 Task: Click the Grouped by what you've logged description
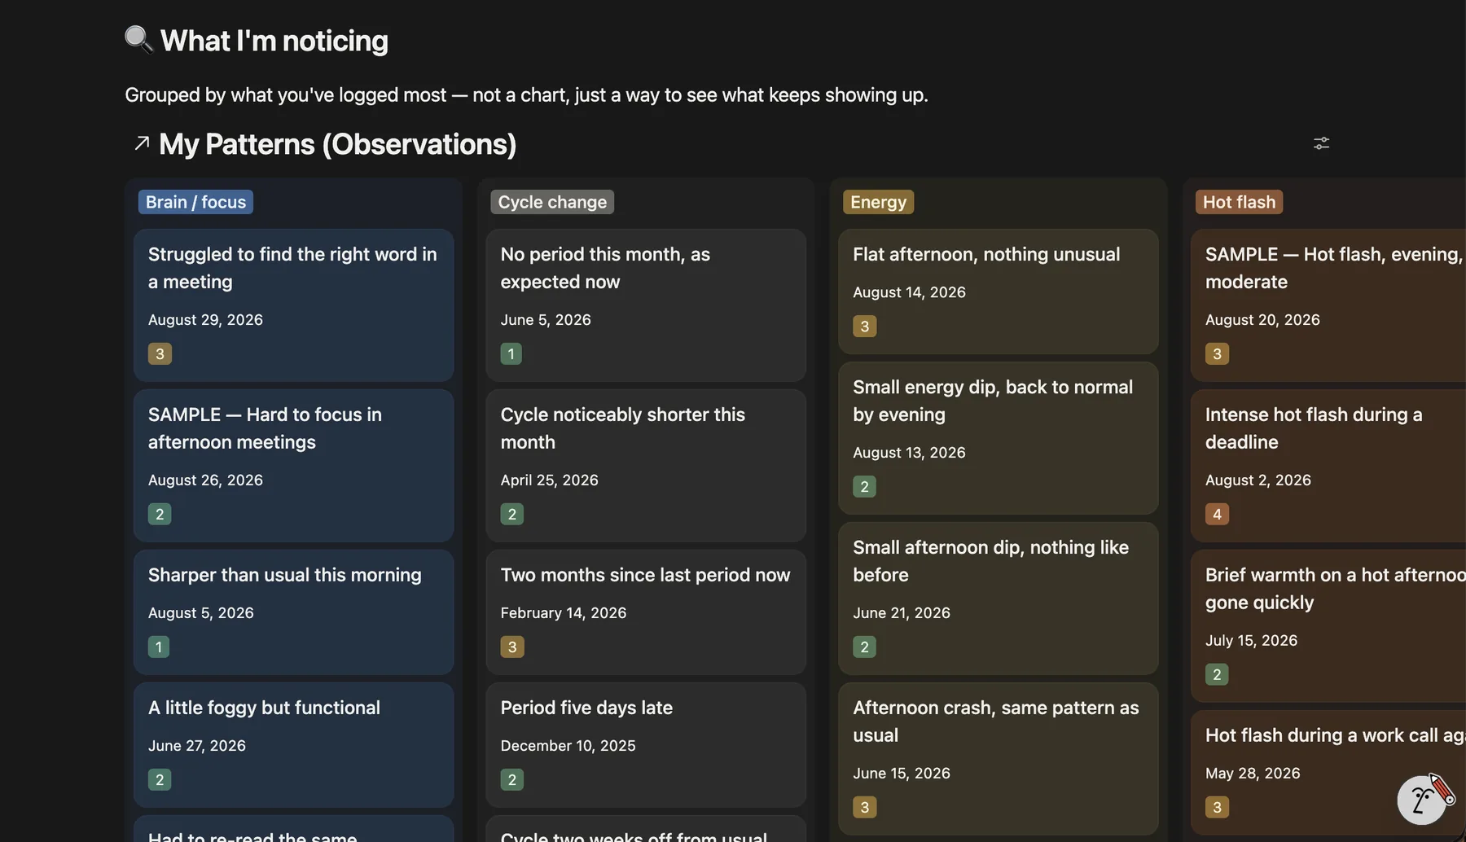[x=526, y=95]
